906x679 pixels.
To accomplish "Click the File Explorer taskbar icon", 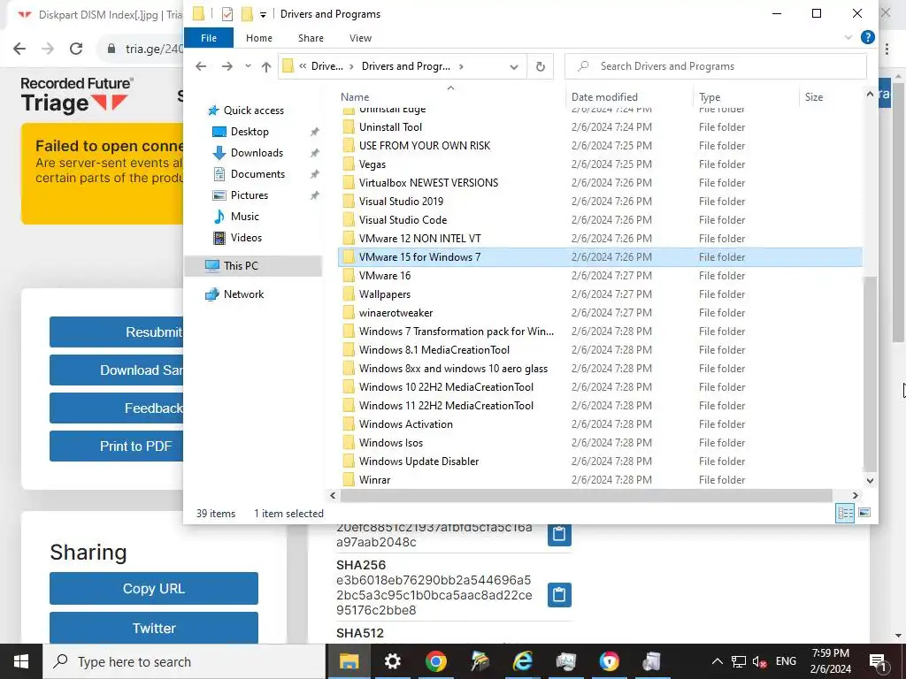I will [x=349, y=661].
